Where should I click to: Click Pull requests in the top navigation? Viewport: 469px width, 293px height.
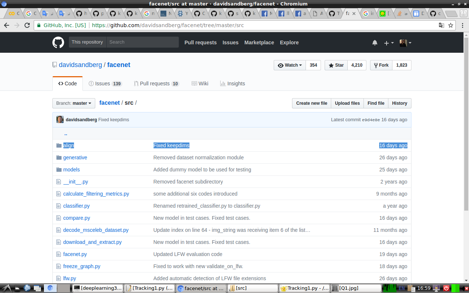(x=200, y=42)
